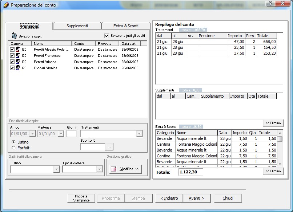293x212 pixels.
Task: Switch to the Supplementi tab
Action: pyautogui.click(x=77, y=26)
